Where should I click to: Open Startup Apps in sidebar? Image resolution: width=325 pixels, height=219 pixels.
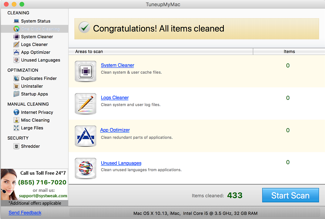(x=34, y=94)
